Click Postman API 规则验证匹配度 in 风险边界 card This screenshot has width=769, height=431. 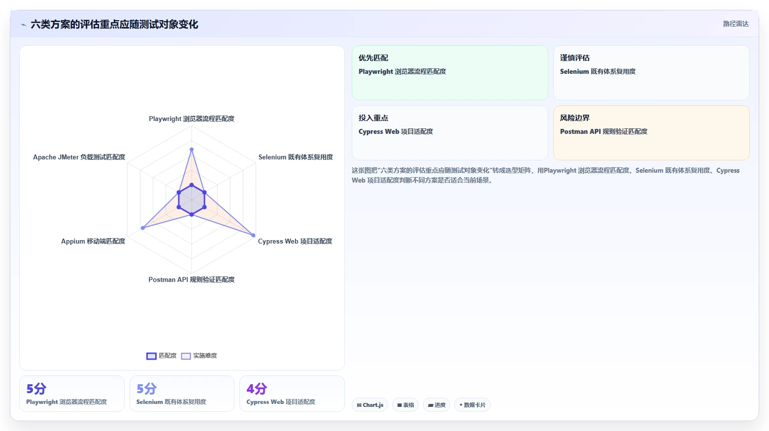click(603, 131)
